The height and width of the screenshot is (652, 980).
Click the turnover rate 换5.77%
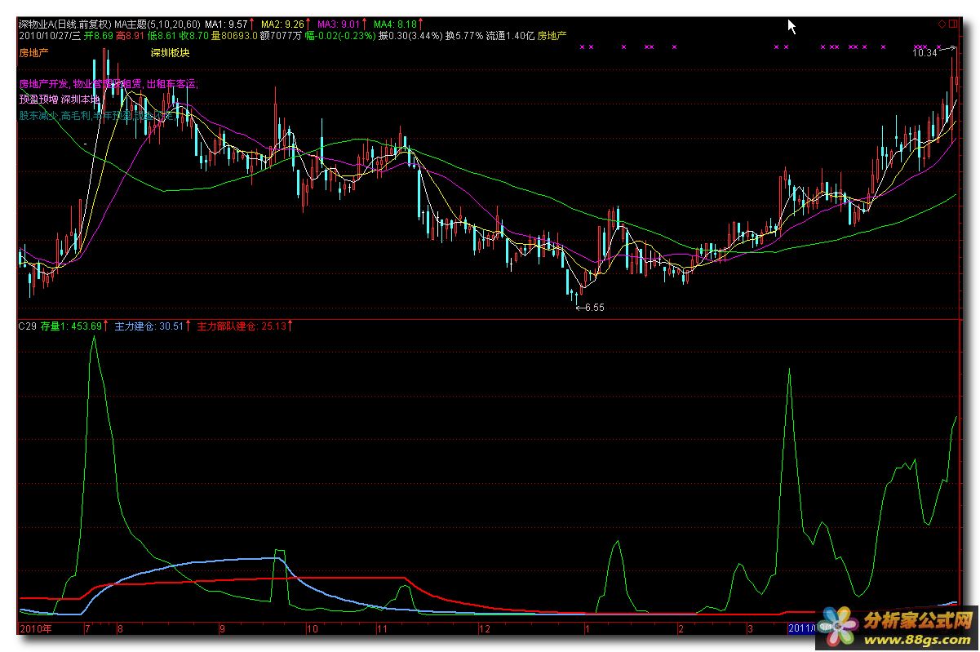(463, 36)
